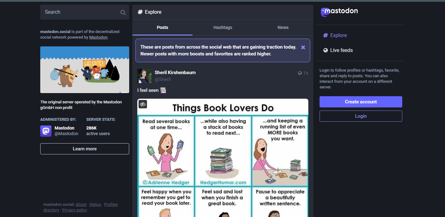The width and height of the screenshot is (445, 217).
Task: Open the Mastodon link in the server description
Action: pos(98,37)
